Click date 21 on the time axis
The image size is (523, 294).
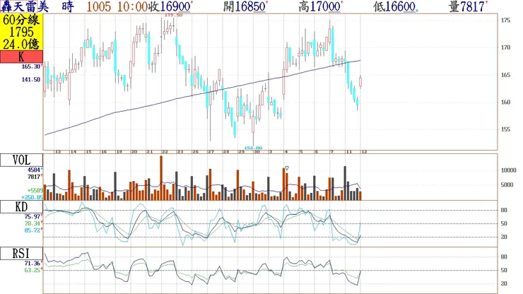click(x=149, y=152)
